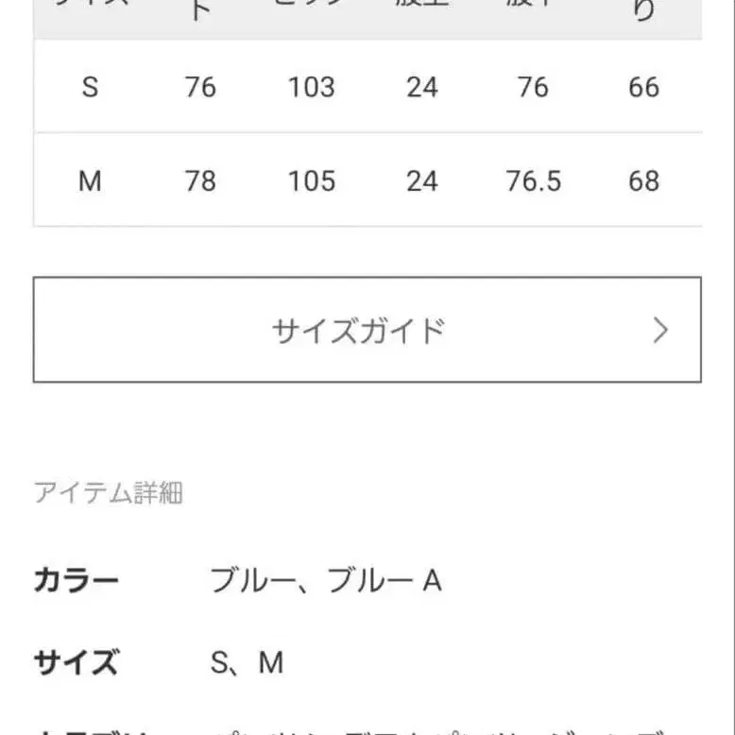
Task: Click the S、M size value text
Action: (x=247, y=662)
